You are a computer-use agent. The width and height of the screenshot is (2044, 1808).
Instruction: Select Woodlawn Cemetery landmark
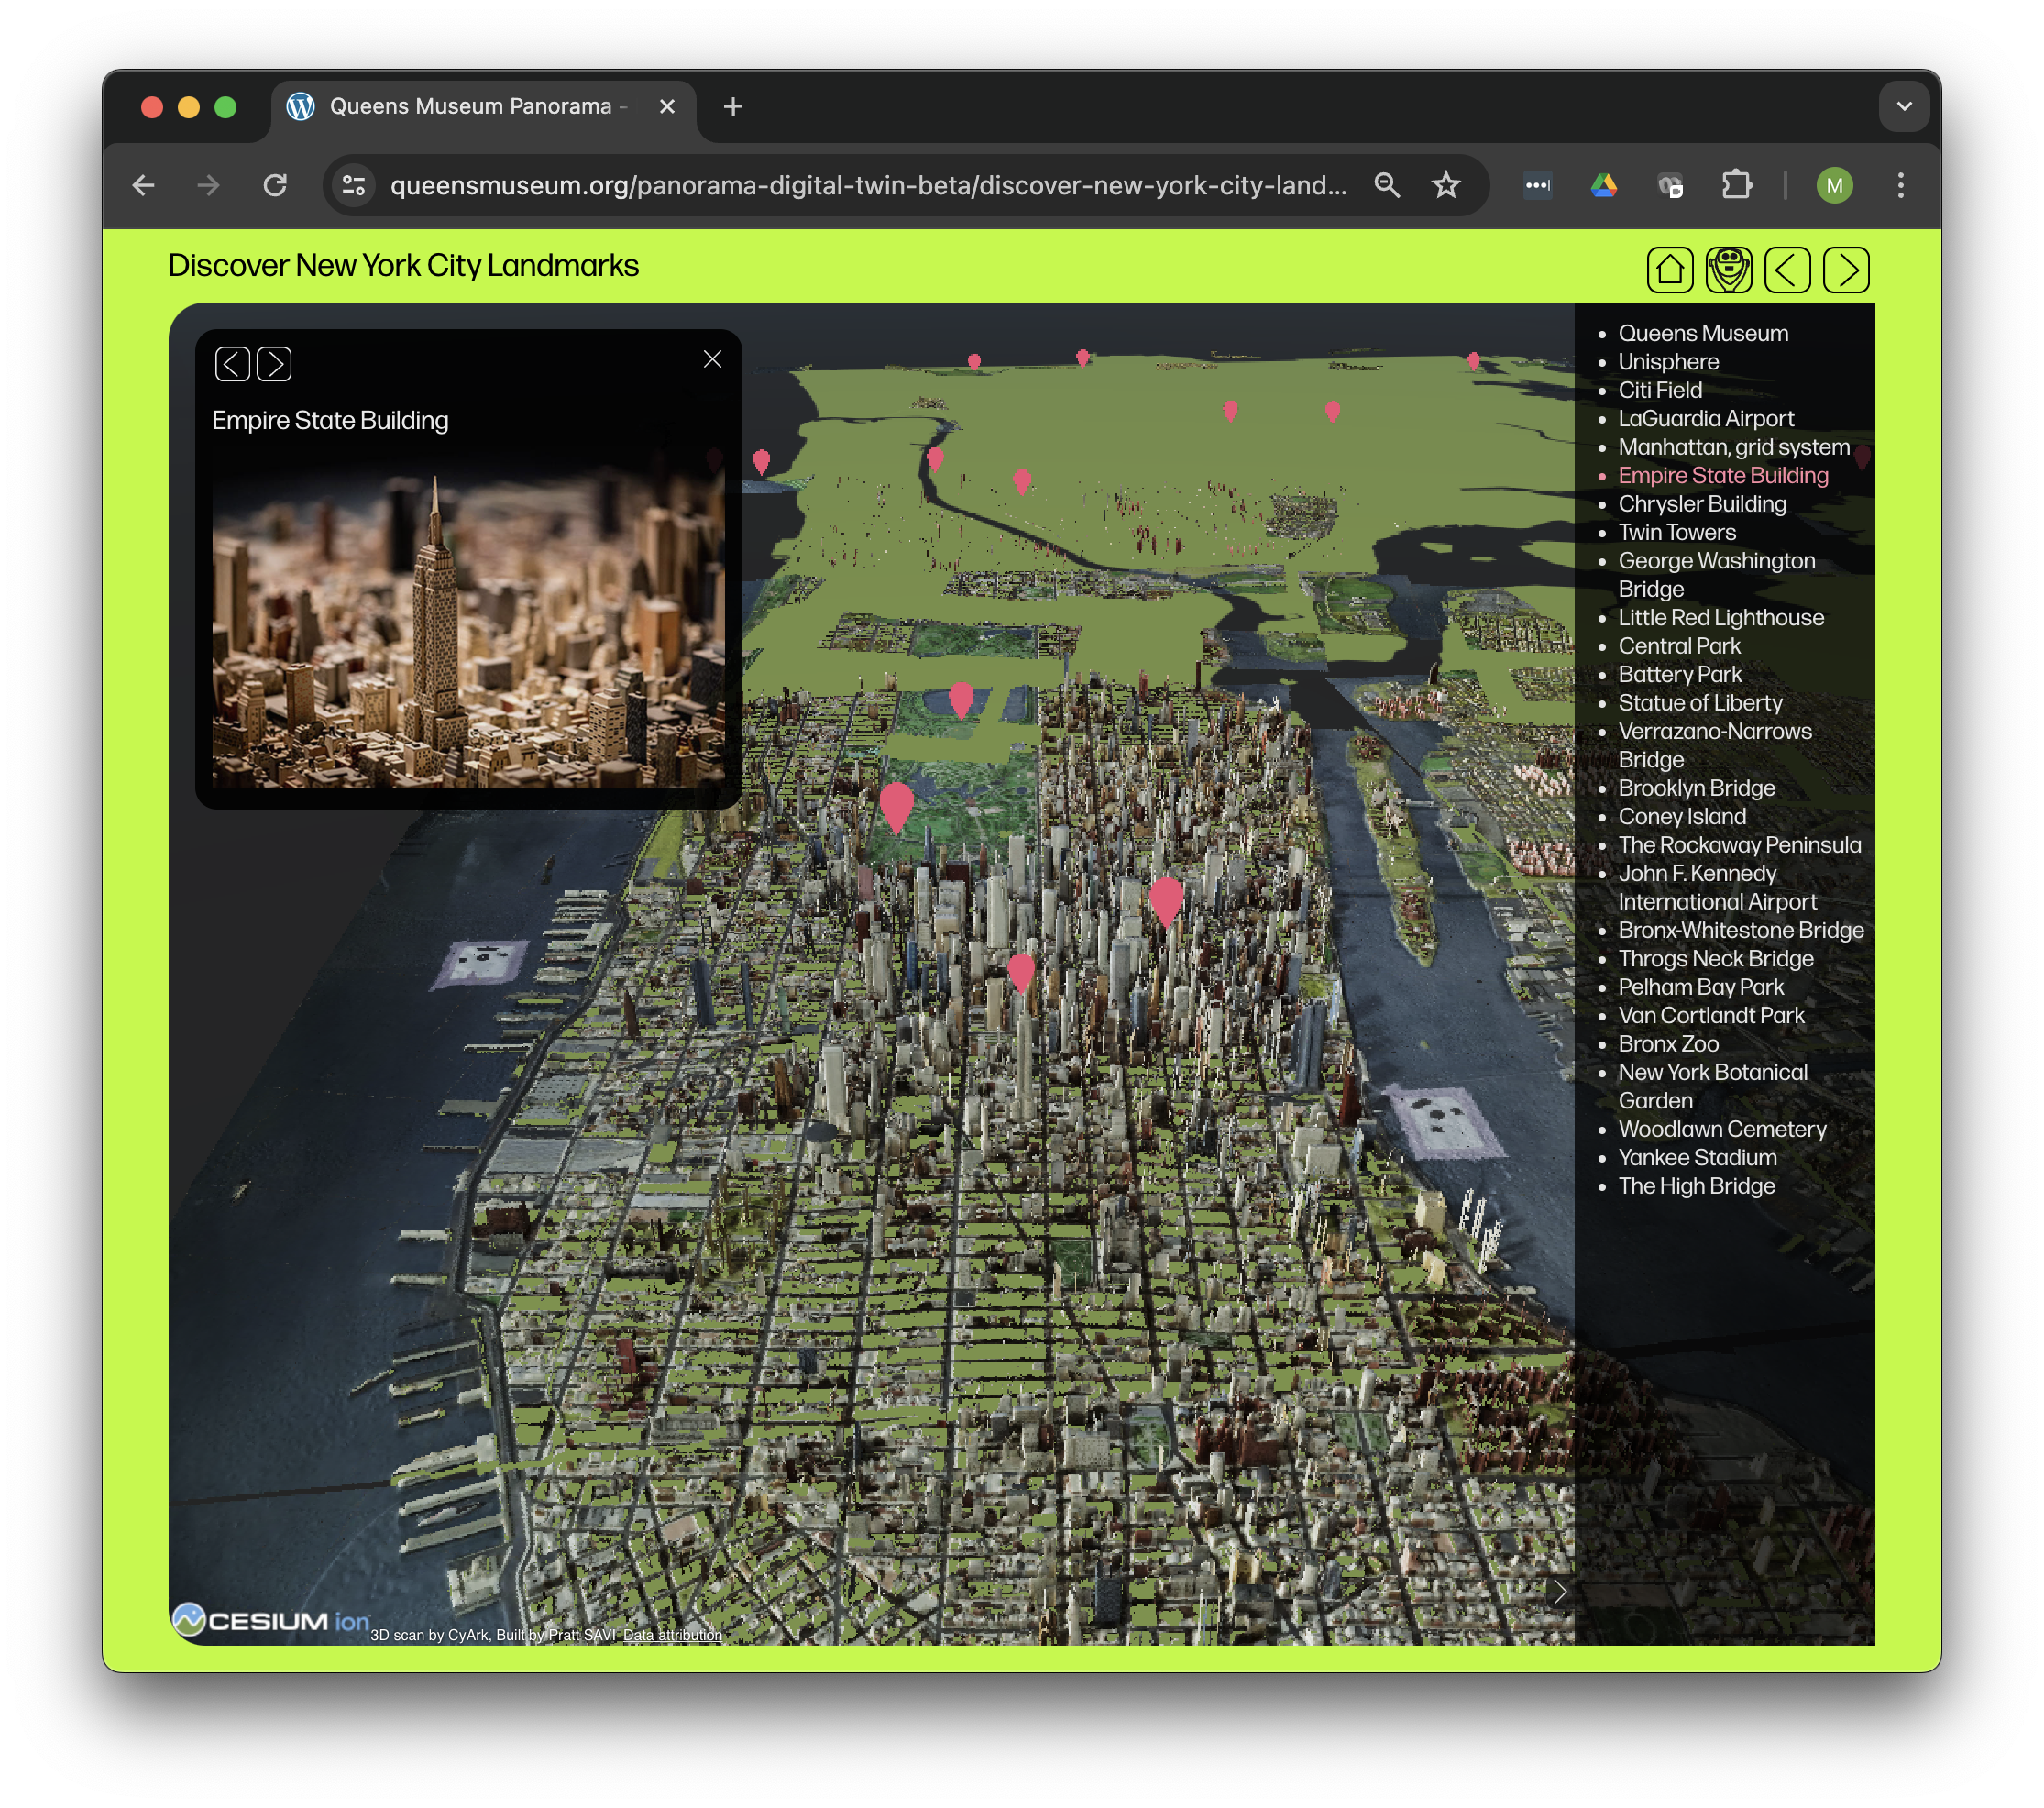[1722, 1129]
